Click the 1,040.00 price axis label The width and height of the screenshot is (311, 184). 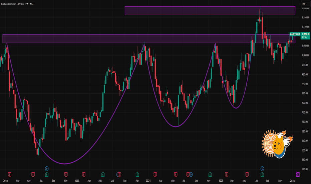coord(305,46)
